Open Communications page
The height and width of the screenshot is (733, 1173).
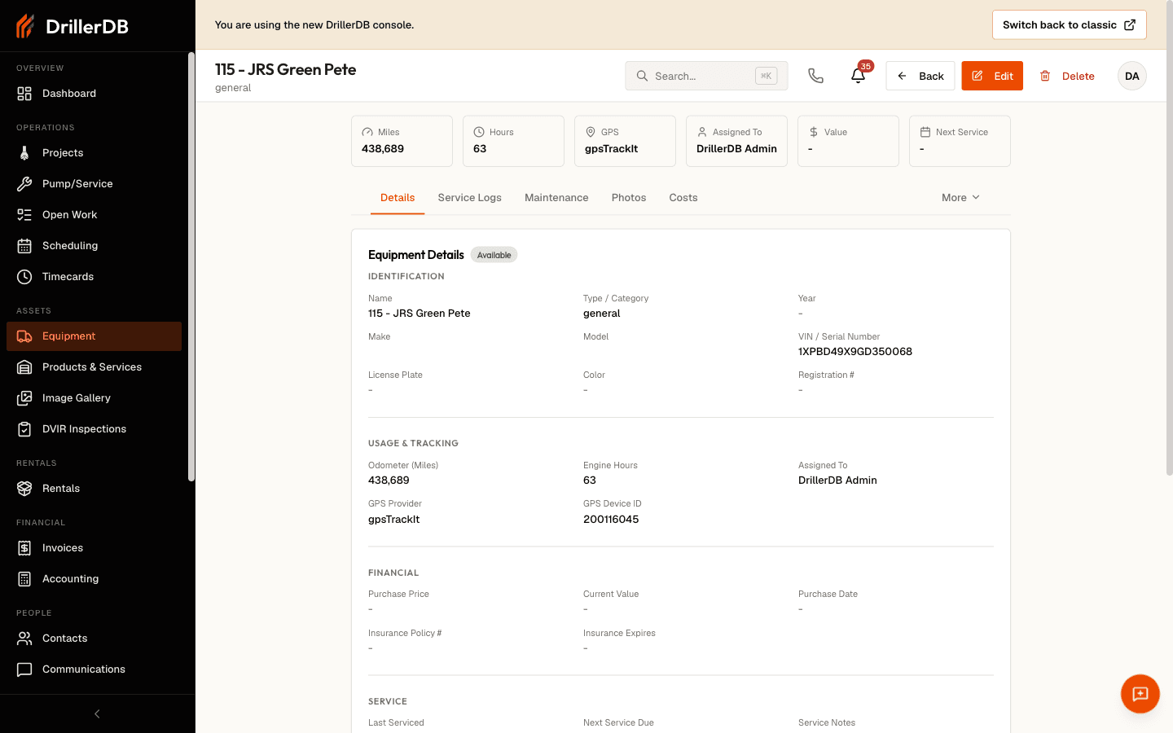pos(94,669)
